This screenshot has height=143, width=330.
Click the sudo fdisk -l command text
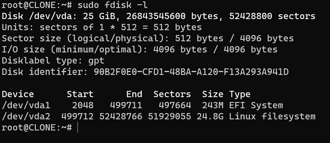point(112,5)
